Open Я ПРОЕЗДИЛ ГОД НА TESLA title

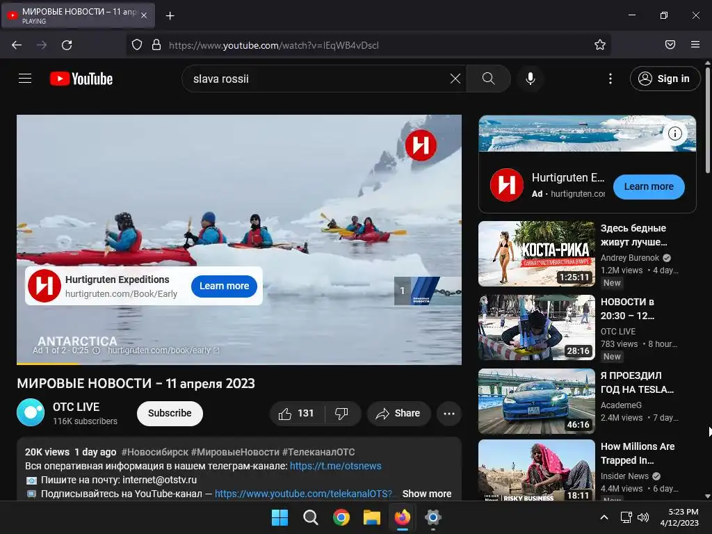[x=637, y=382]
